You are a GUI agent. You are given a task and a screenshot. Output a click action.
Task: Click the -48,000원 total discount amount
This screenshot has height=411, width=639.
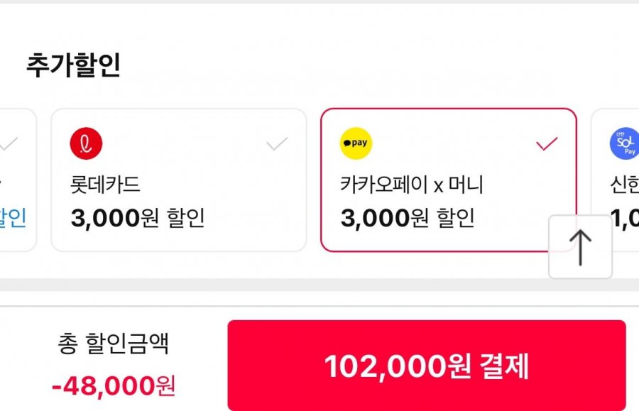pyautogui.click(x=114, y=385)
